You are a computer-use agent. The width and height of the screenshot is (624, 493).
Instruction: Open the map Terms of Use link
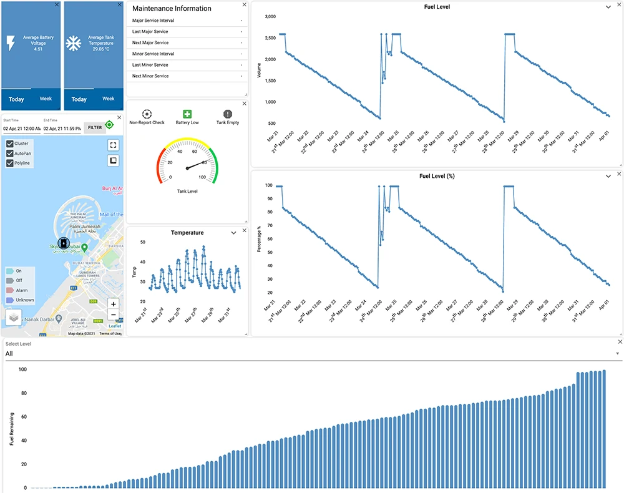[110, 333]
